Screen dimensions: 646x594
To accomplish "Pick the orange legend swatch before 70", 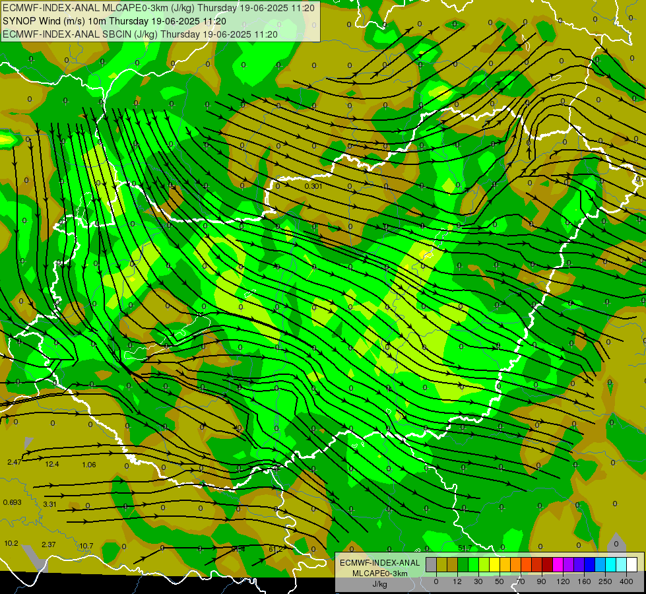I will (x=515, y=565).
